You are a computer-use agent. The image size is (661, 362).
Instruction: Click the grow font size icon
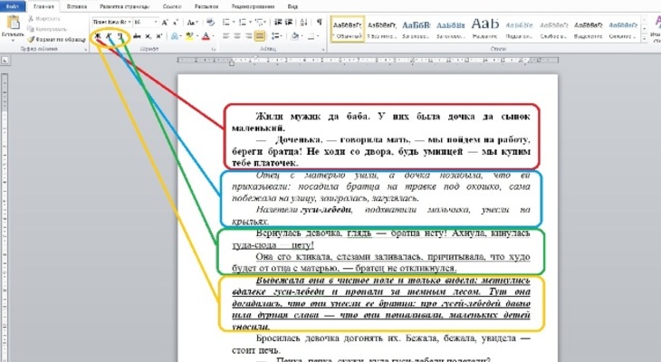tap(165, 23)
